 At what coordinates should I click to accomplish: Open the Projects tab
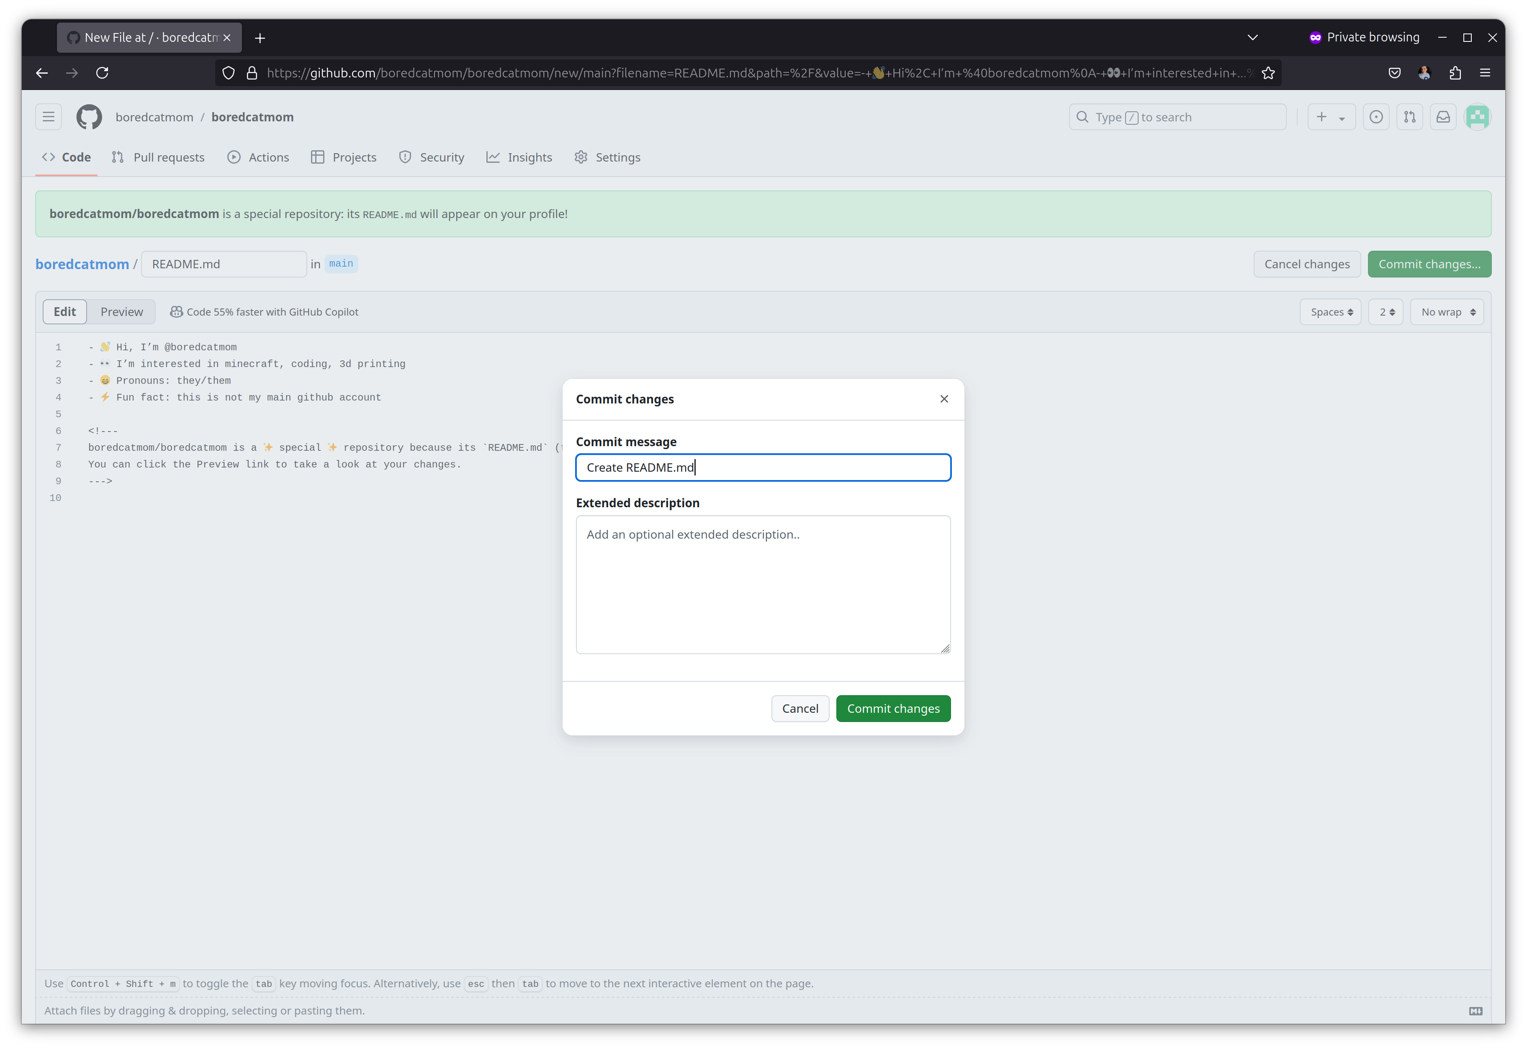click(344, 158)
